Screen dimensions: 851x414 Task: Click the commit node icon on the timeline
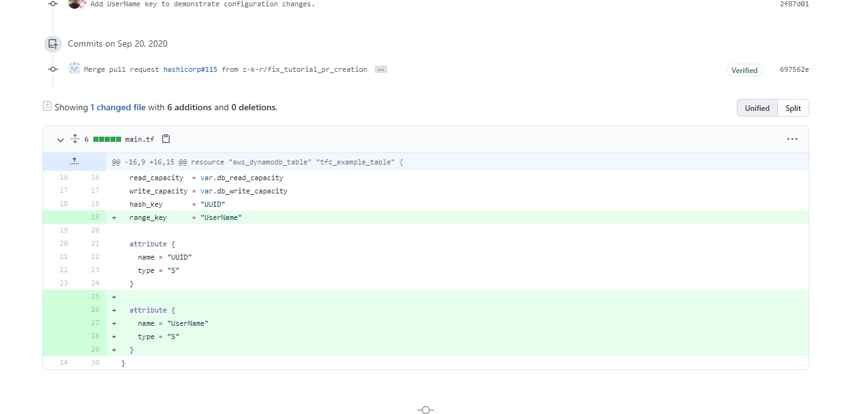(x=52, y=69)
